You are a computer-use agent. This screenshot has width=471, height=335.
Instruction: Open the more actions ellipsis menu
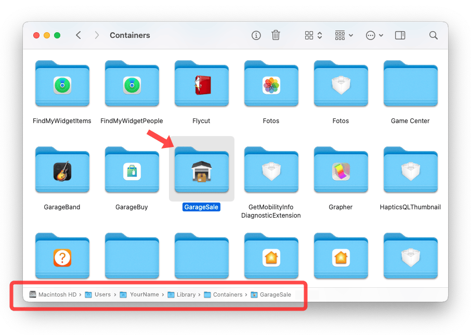(x=374, y=35)
